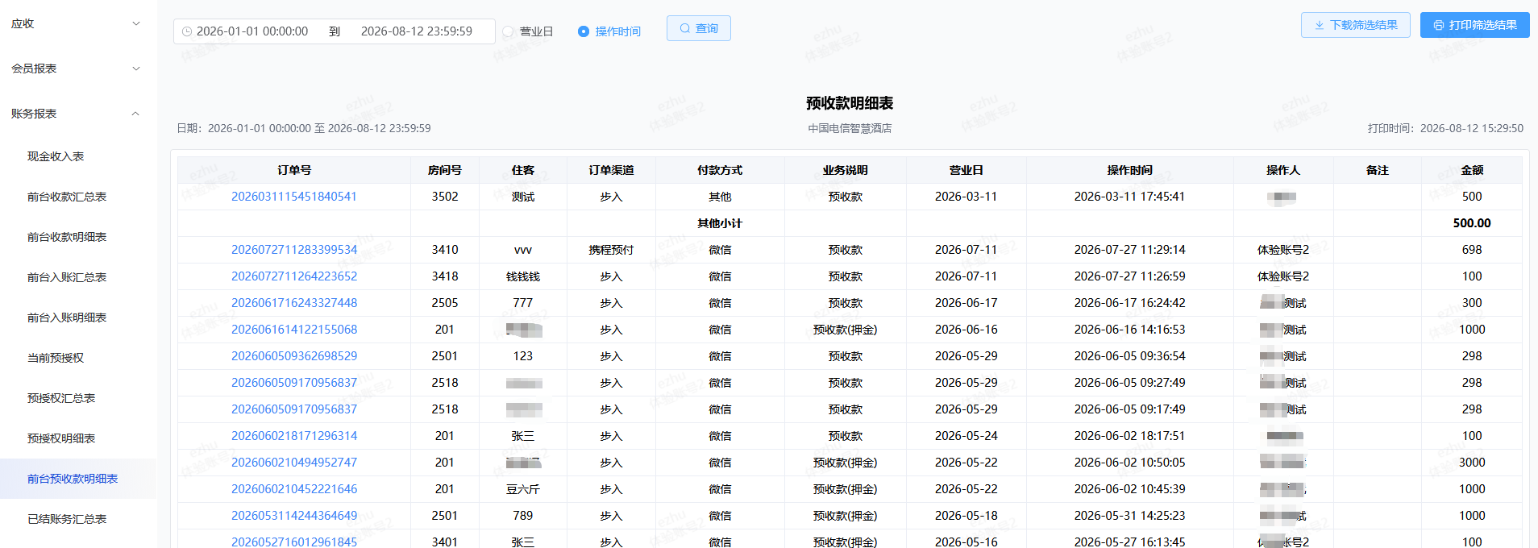
Task: Click the download icon on 下载筛选结果
Action: pos(1320,25)
